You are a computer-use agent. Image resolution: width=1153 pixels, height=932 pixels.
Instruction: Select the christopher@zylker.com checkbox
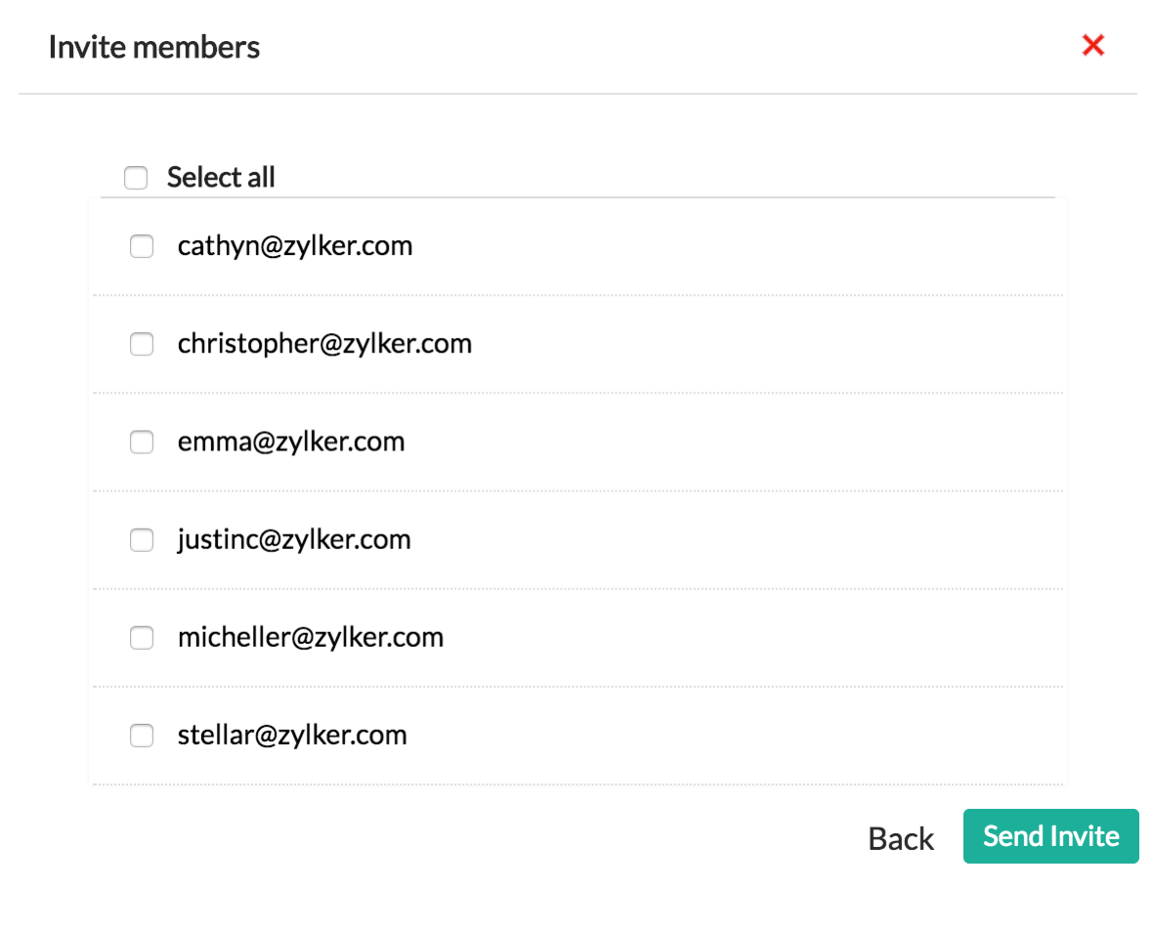[142, 344]
